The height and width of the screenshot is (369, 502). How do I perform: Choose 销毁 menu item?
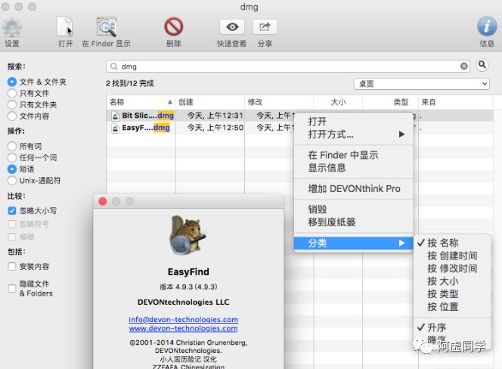click(x=318, y=209)
